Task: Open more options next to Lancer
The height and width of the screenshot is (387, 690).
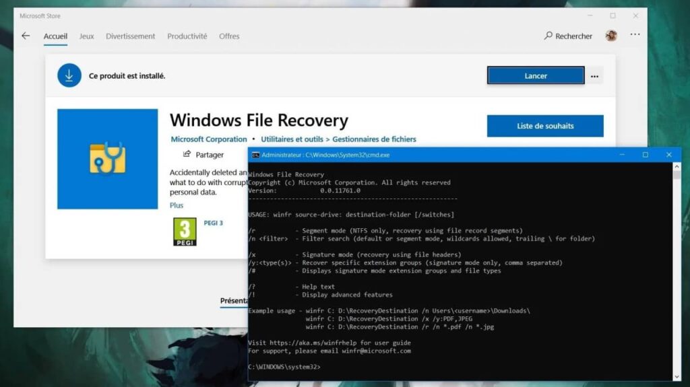Action: click(x=594, y=76)
